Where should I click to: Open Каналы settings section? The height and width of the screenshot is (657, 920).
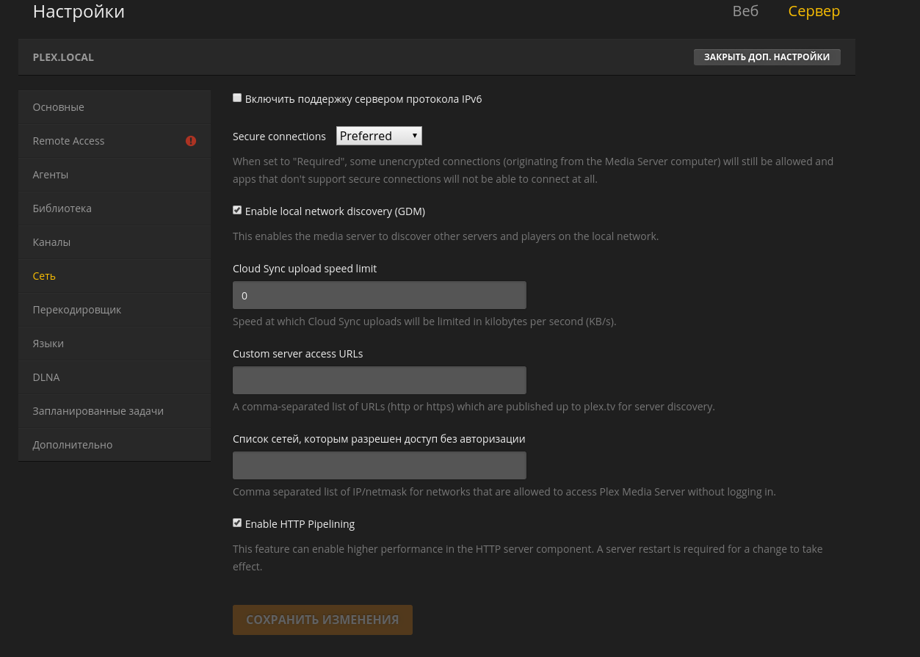(x=51, y=242)
